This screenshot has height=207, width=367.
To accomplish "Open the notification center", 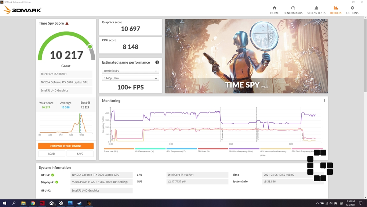I will 361,203.
